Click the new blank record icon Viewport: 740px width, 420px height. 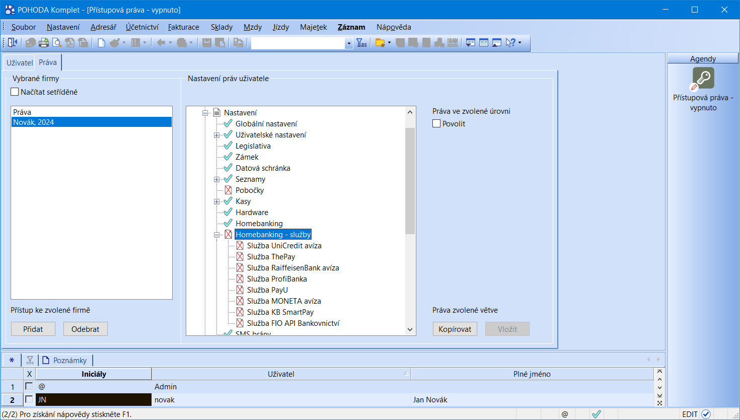pyautogui.click(x=101, y=43)
